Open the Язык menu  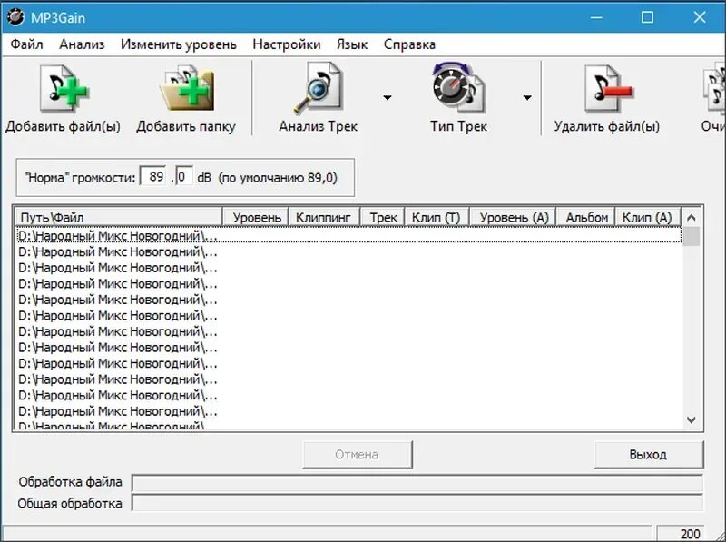tap(352, 44)
